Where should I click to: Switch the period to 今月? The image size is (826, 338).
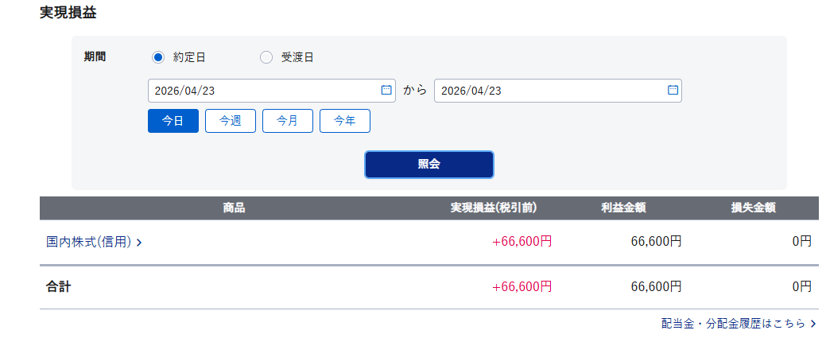(288, 121)
